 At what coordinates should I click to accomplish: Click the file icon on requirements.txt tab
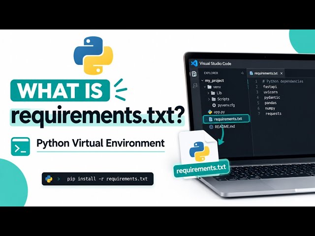251,73
